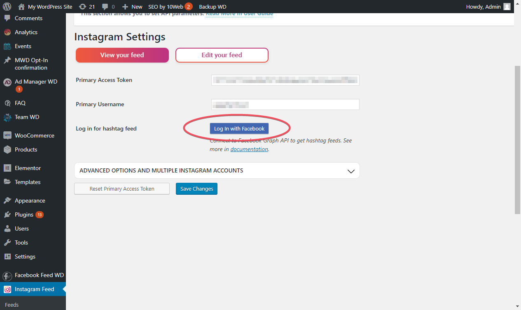Image resolution: width=521 pixels, height=310 pixels.
Task: Click the Ad Manager WD icon
Action: click(x=7, y=82)
